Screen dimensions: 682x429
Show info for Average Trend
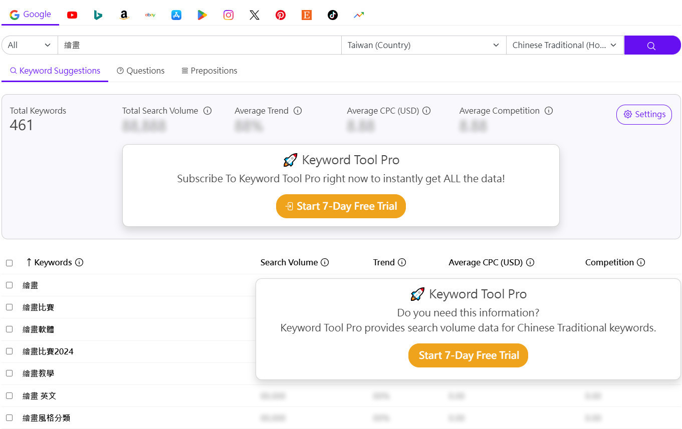pyautogui.click(x=298, y=111)
